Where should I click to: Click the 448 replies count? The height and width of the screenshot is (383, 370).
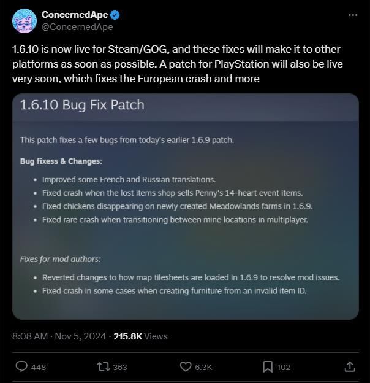point(38,367)
